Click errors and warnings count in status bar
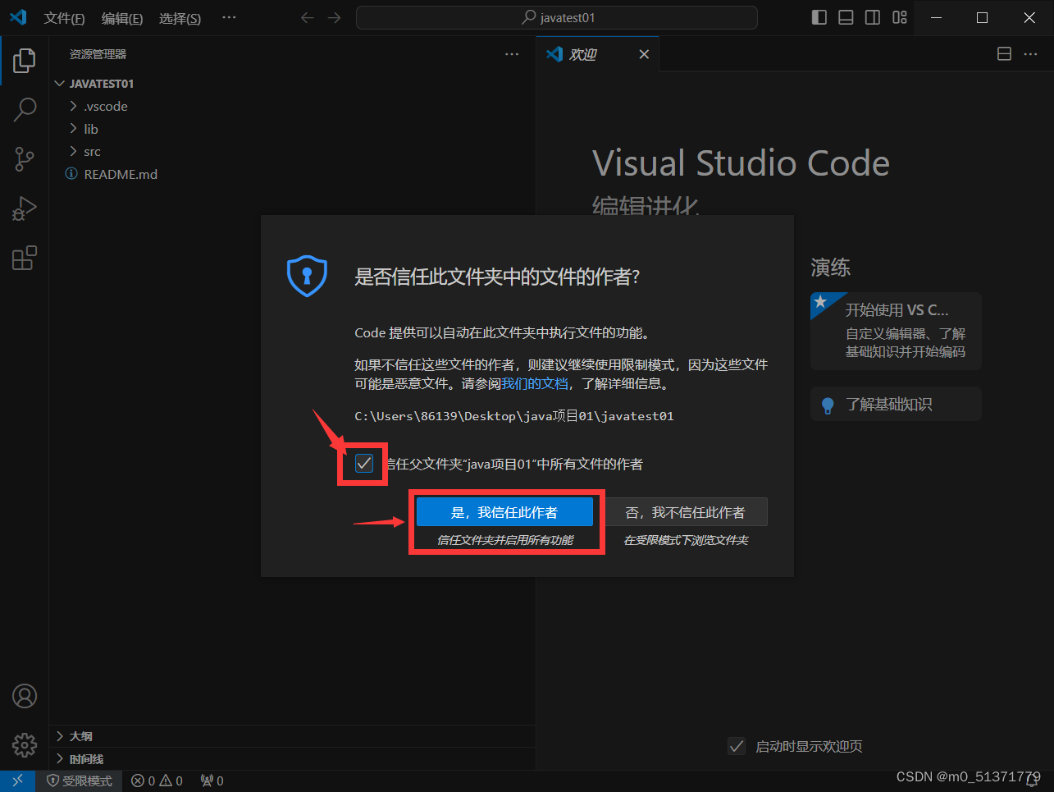 point(157,781)
